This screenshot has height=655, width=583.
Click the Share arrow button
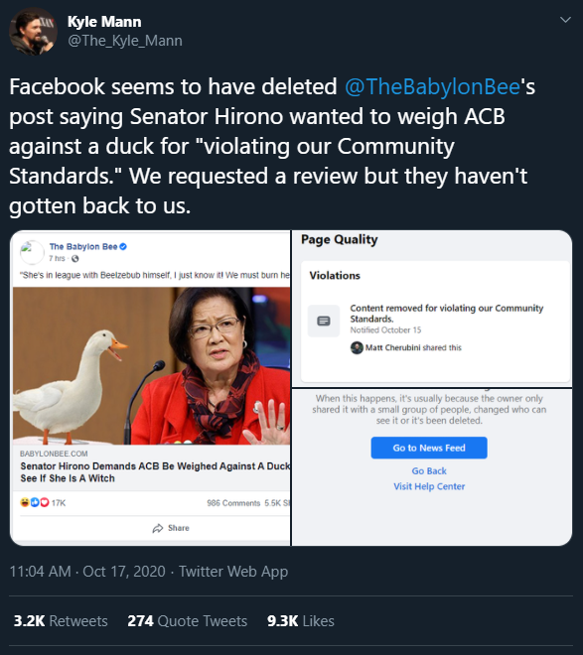[171, 528]
